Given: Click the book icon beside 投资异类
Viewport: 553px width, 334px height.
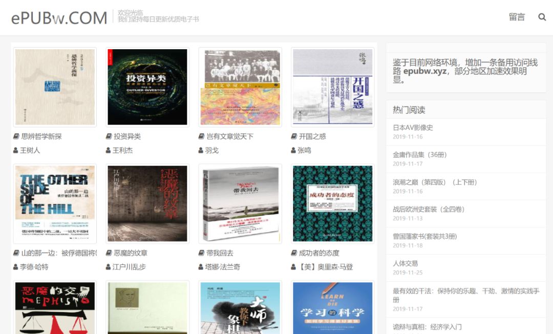Looking at the screenshot, I should click(109, 137).
